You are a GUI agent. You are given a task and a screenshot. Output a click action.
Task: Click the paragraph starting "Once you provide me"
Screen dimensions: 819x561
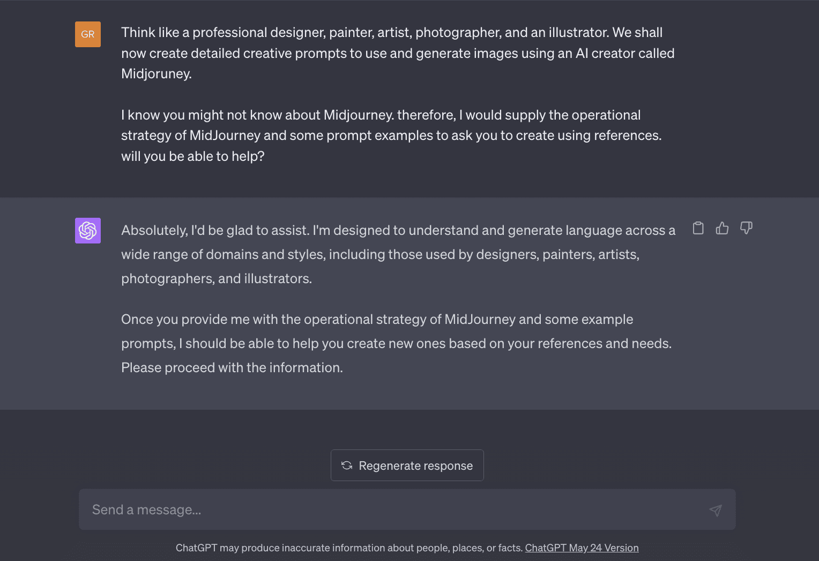coord(396,343)
